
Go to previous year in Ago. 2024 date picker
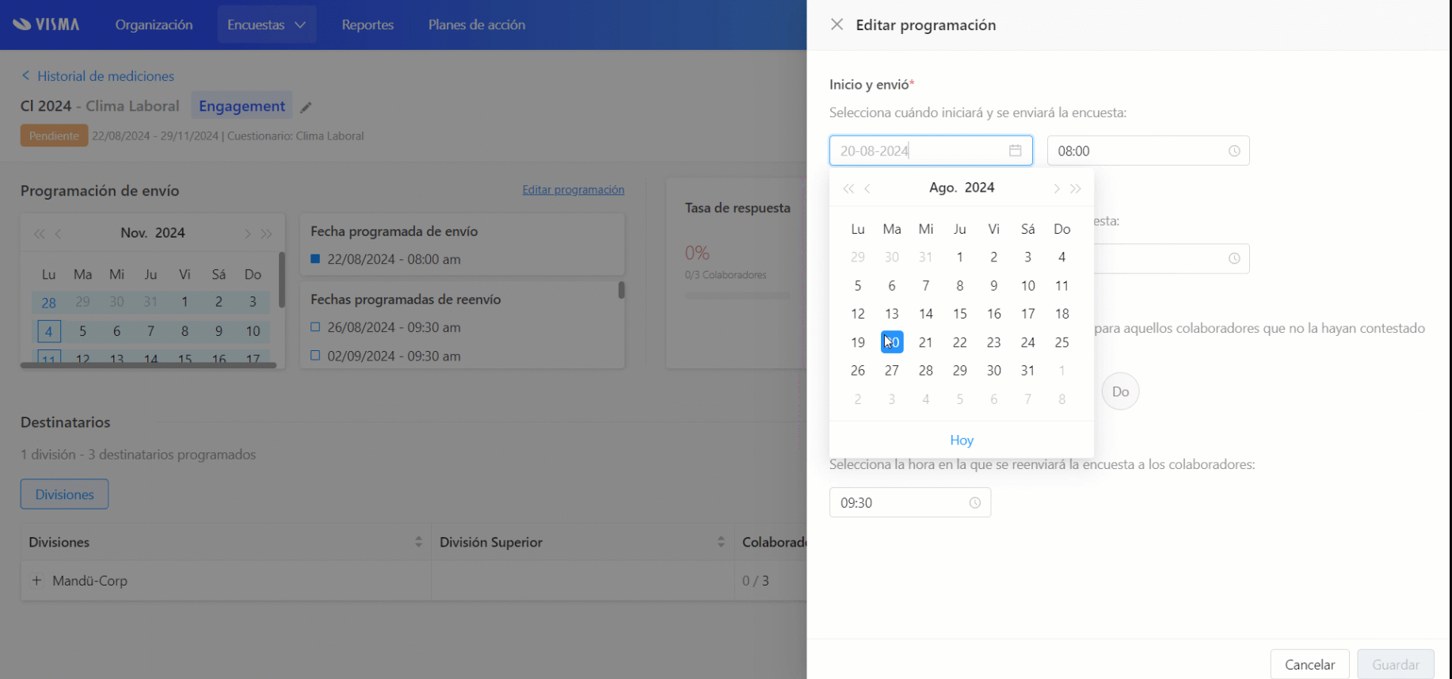click(848, 189)
